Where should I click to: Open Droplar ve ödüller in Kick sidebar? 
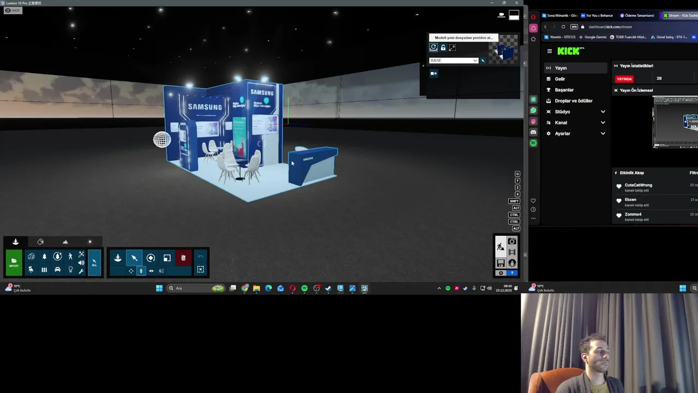576,101
